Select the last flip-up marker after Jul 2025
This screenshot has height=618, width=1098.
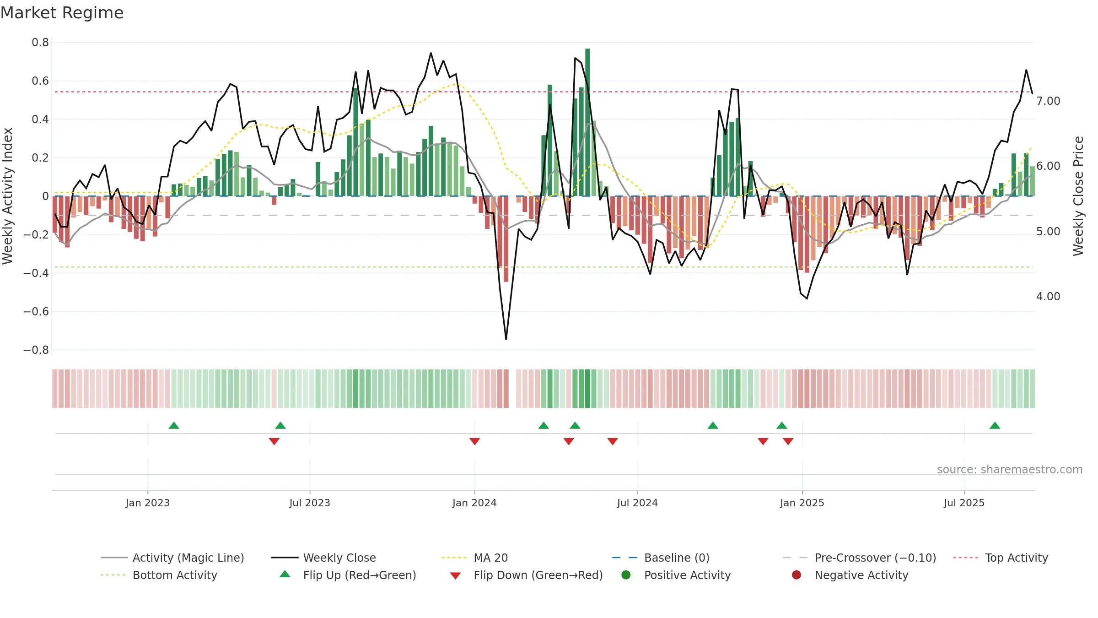[x=995, y=426]
